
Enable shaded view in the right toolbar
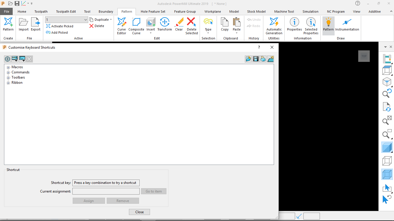click(x=387, y=147)
